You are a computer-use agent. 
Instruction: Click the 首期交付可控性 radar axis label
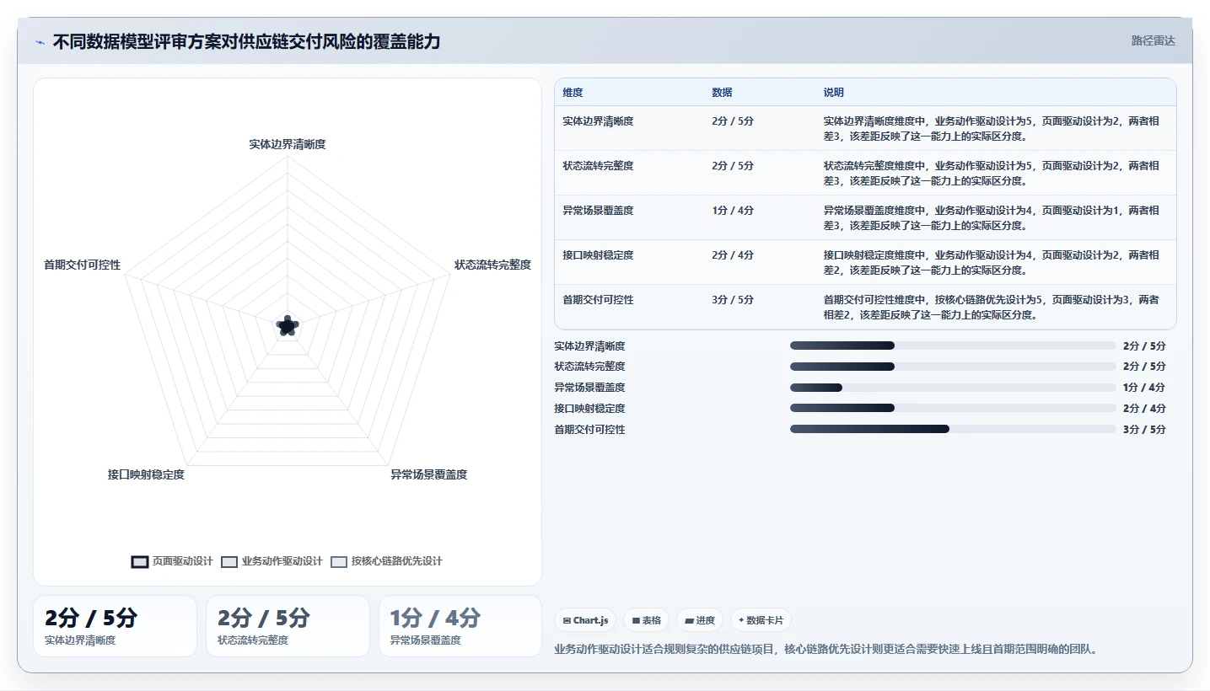[82, 265]
